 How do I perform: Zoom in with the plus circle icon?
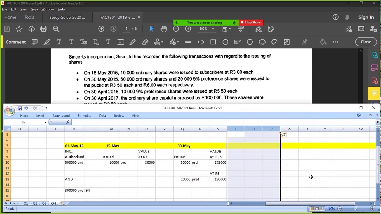(188, 29)
